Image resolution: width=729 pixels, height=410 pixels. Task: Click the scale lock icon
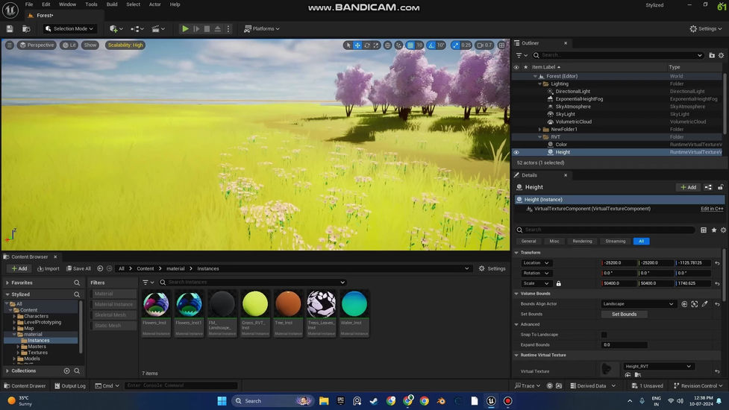point(558,283)
